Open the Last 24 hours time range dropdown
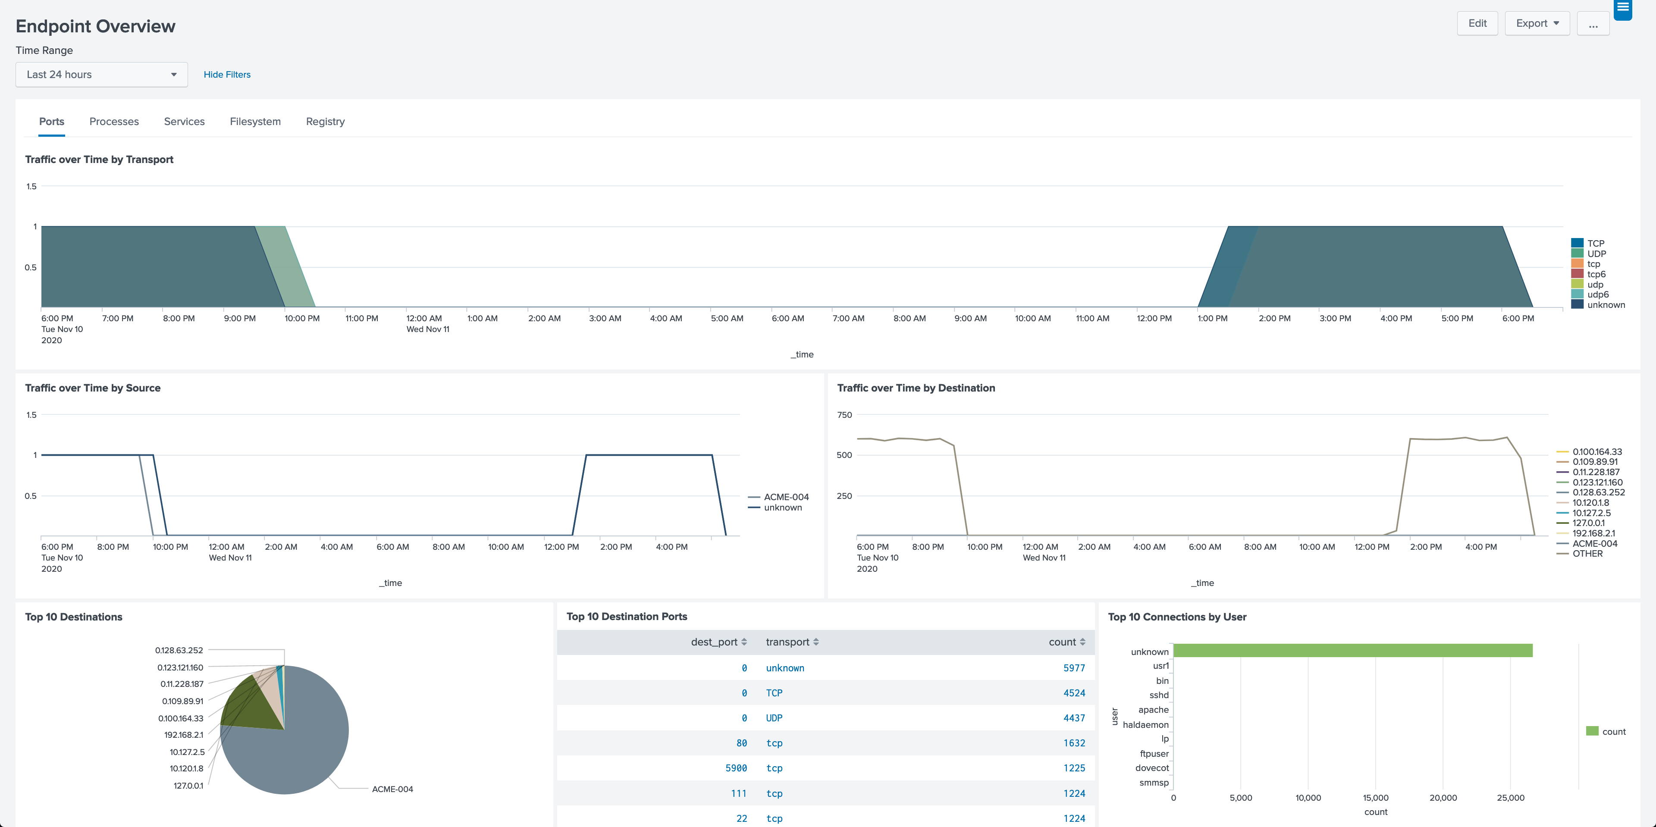The width and height of the screenshot is (1656, 827). (102, 75)
